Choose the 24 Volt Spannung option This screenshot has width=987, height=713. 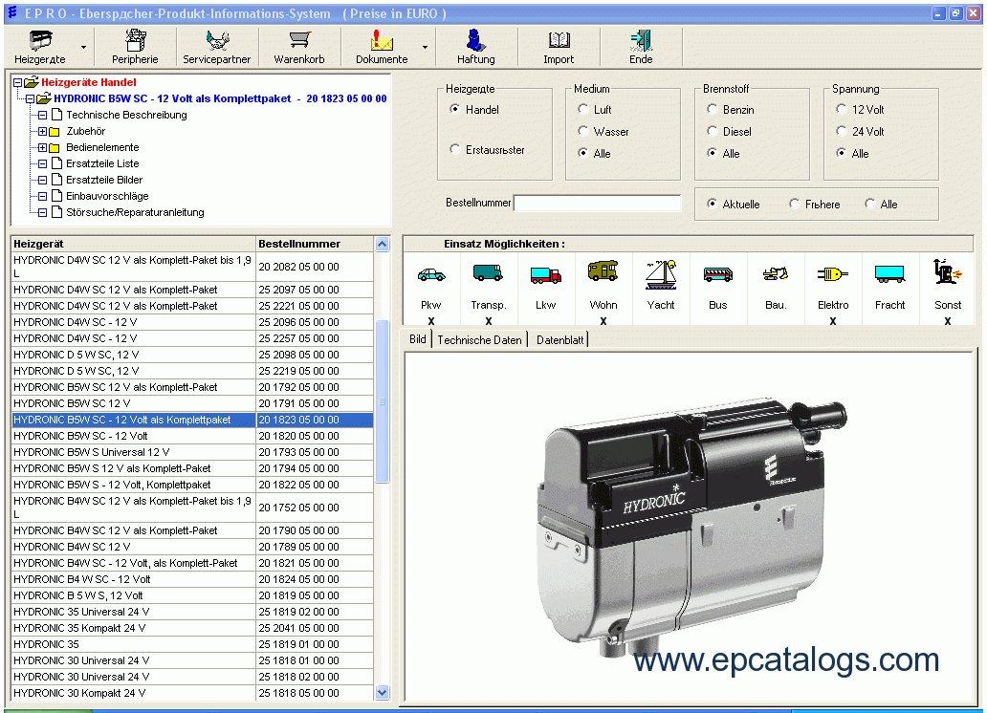(841, 131)
